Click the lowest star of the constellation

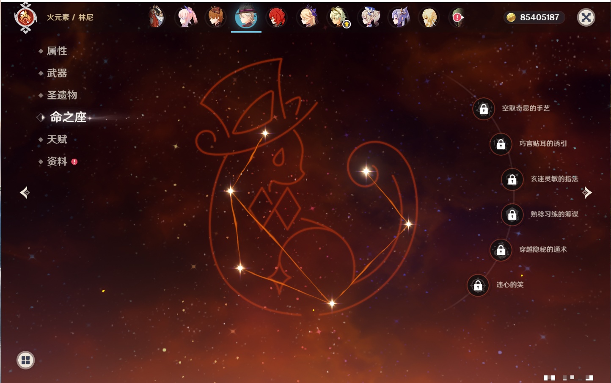pyautogui.click(x=332, y=303)
